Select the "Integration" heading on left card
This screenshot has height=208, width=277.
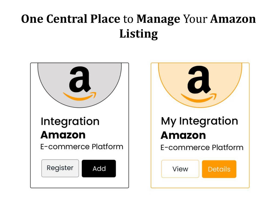(x=70, y=122)
